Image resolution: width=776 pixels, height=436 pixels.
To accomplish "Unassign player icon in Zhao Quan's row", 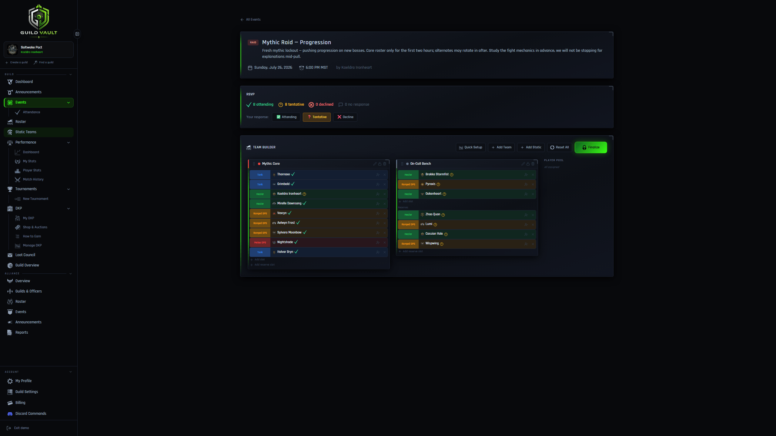I will pos(526,215).
